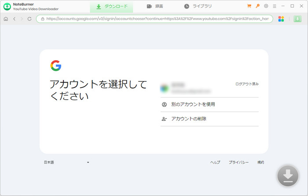Open the プライバシー link
The image size is (308, 196).
click(x=238, y=162)
